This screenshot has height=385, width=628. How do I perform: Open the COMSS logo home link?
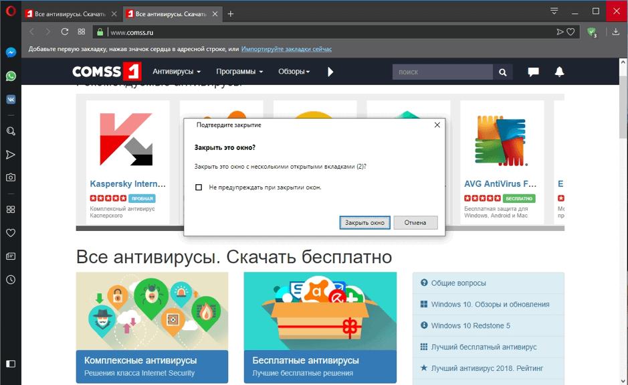tap(106, 72)
